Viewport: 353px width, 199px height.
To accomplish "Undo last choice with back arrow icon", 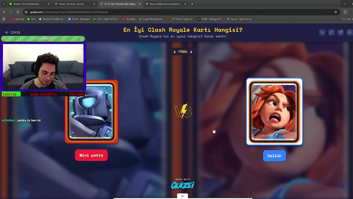I will click(x=322, y=32).
